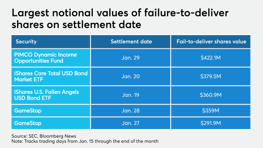This screenshot has width=263, height=148.
Task: Click the Jan. 19 settlement date cell
Action: [131, 95]
